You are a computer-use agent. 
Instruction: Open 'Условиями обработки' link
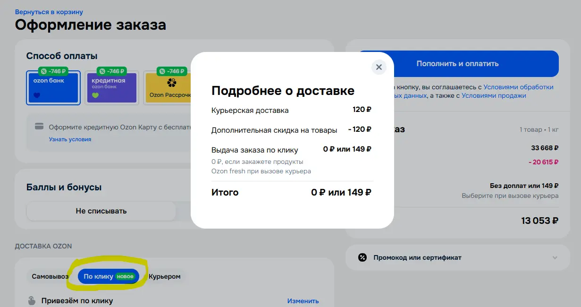(519, 87)
